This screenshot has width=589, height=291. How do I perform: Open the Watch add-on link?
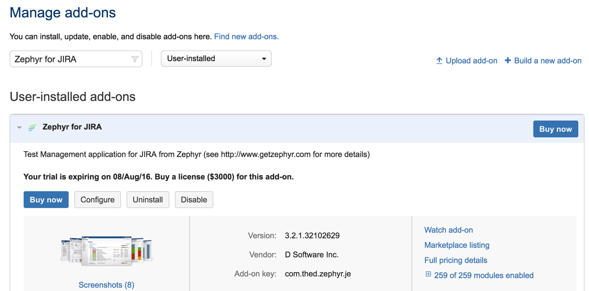tap(449, 230)
